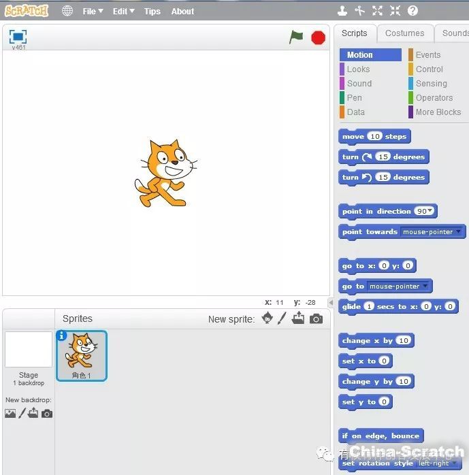
Task: Open the File menu
Action: (x=93, y=12)
